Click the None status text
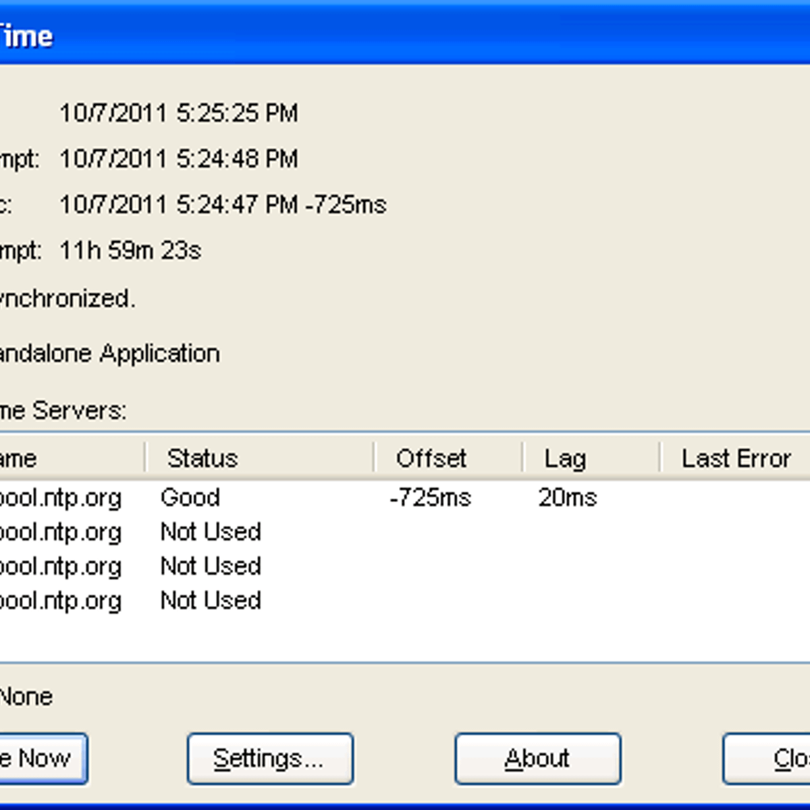Screen dimensions: 810x810 [x=26, y=696]
